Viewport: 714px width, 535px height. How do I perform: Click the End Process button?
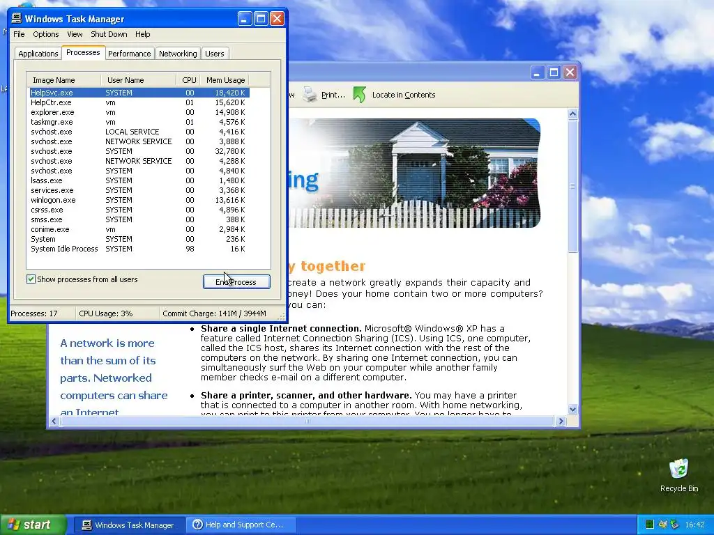click(236, 282)
